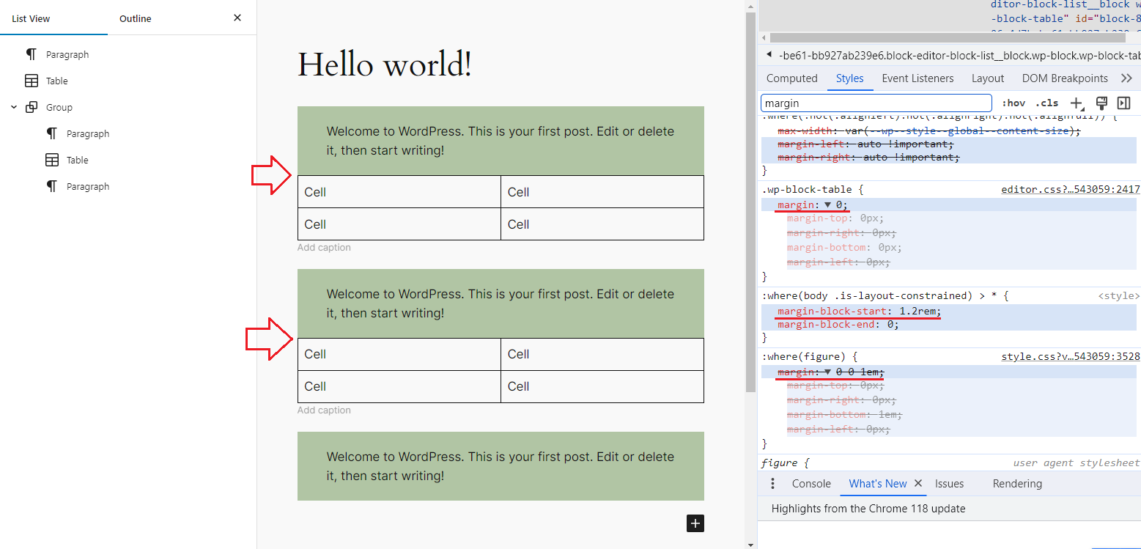Open the Console drawer three-dot menu
This screenshot has width=1141, height=549.
point(772,483)
